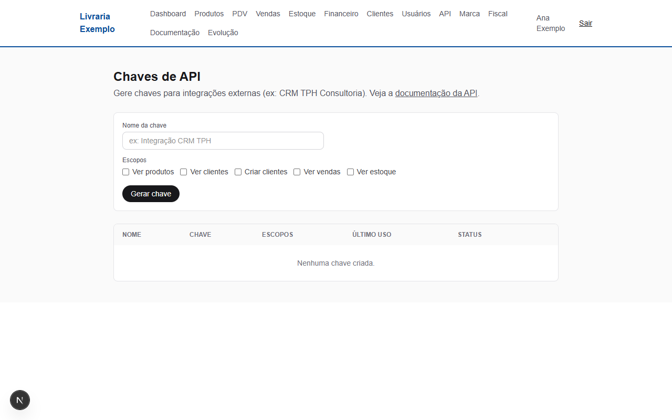Go to the Financeiro page
Image resolution: width=672 pixels, height=420 pixels.
point(341,14)
